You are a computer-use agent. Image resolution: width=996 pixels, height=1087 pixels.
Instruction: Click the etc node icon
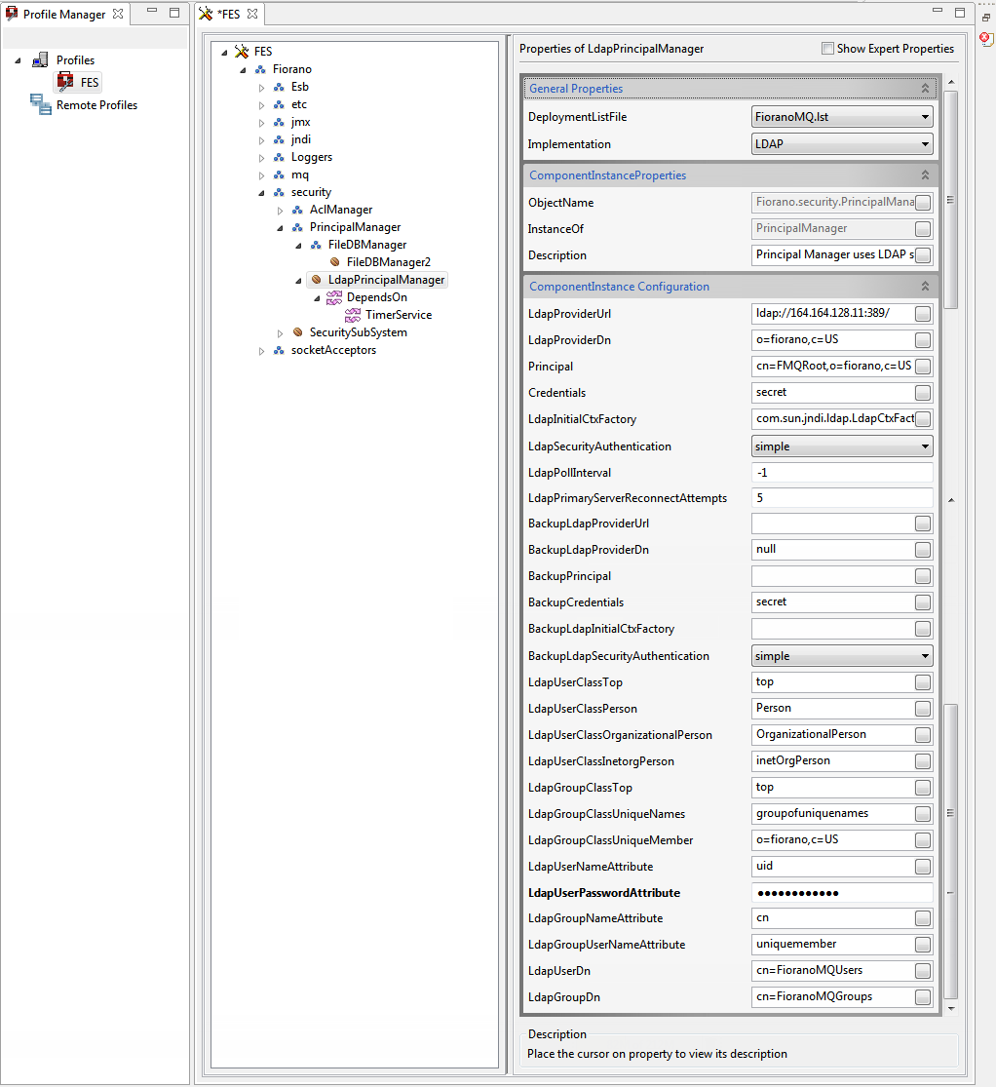coord(279,104)
